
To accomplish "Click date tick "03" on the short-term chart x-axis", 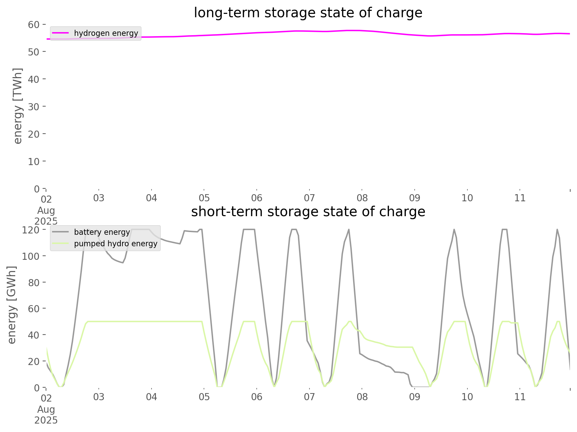I will point(99,397).
